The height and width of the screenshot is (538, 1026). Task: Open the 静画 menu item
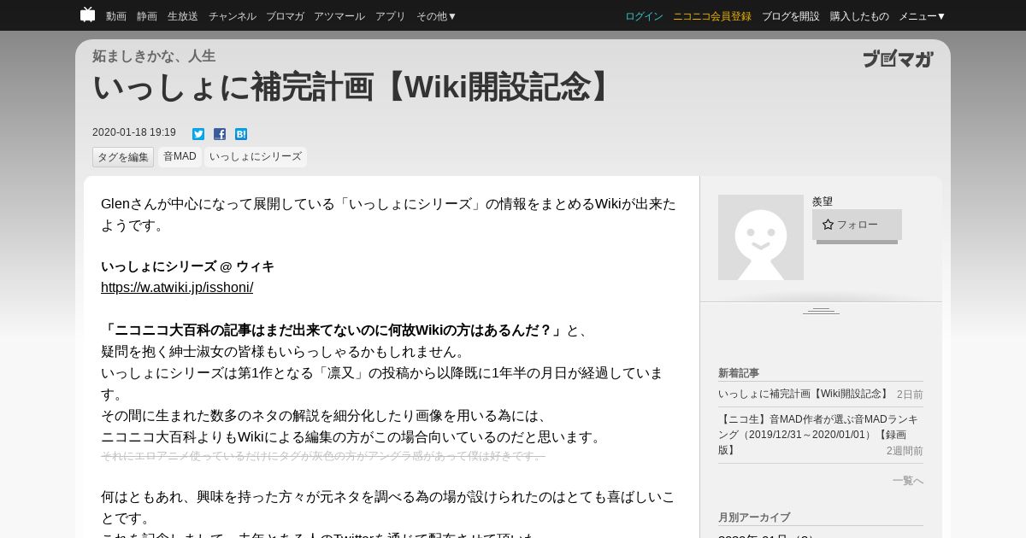[147, 16]
